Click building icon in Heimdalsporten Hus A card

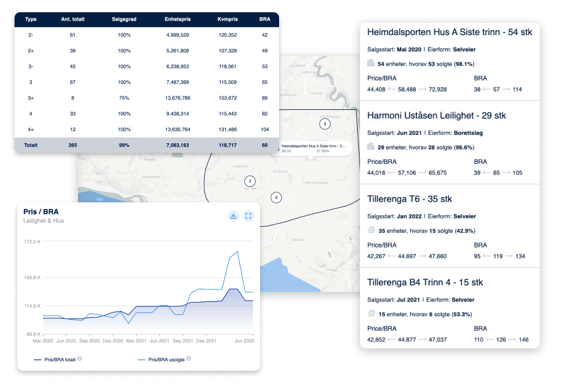pos(371,64)
